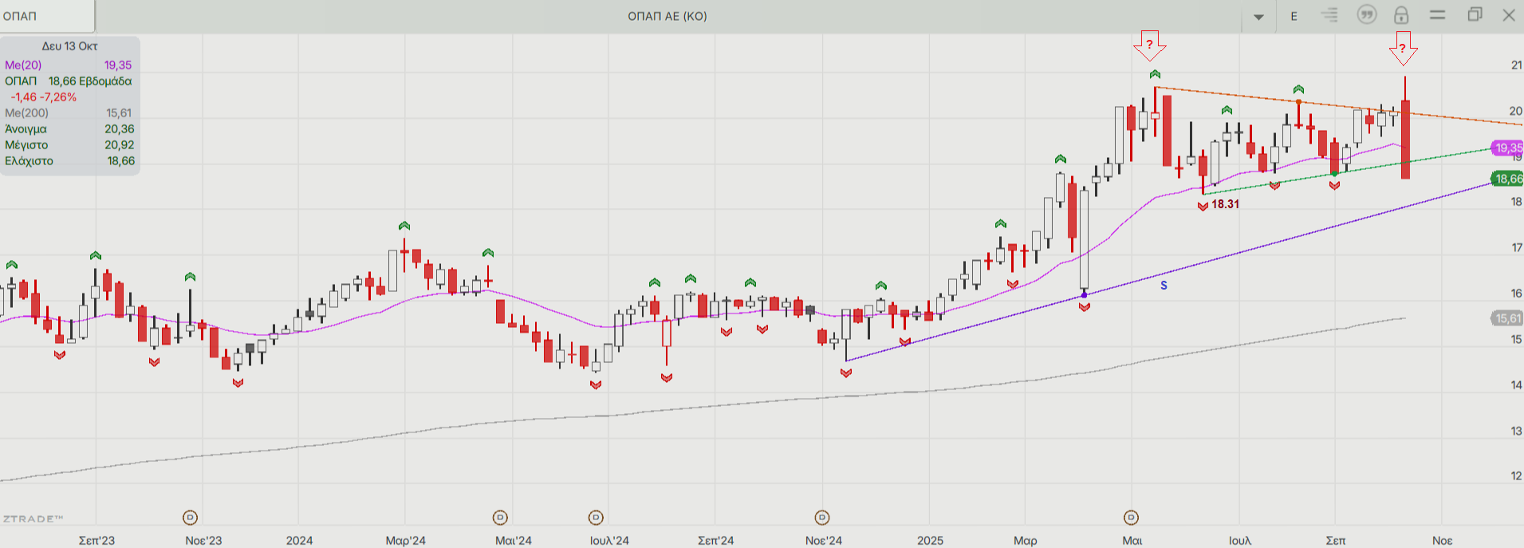This screenshot has height=548, width=1524.
Task: Select the ΟΠΑΠ symbol tab
Action: (x=46, y=16)
